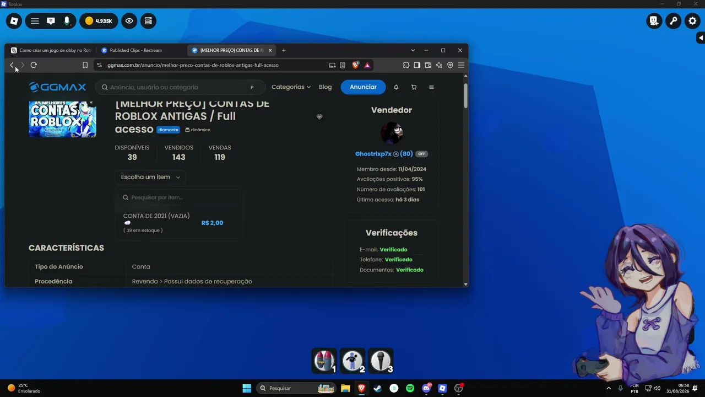Screen dimensions: 705x397
Task: Select hotbar slot 3 microphone item
Action: pos(381,361)
